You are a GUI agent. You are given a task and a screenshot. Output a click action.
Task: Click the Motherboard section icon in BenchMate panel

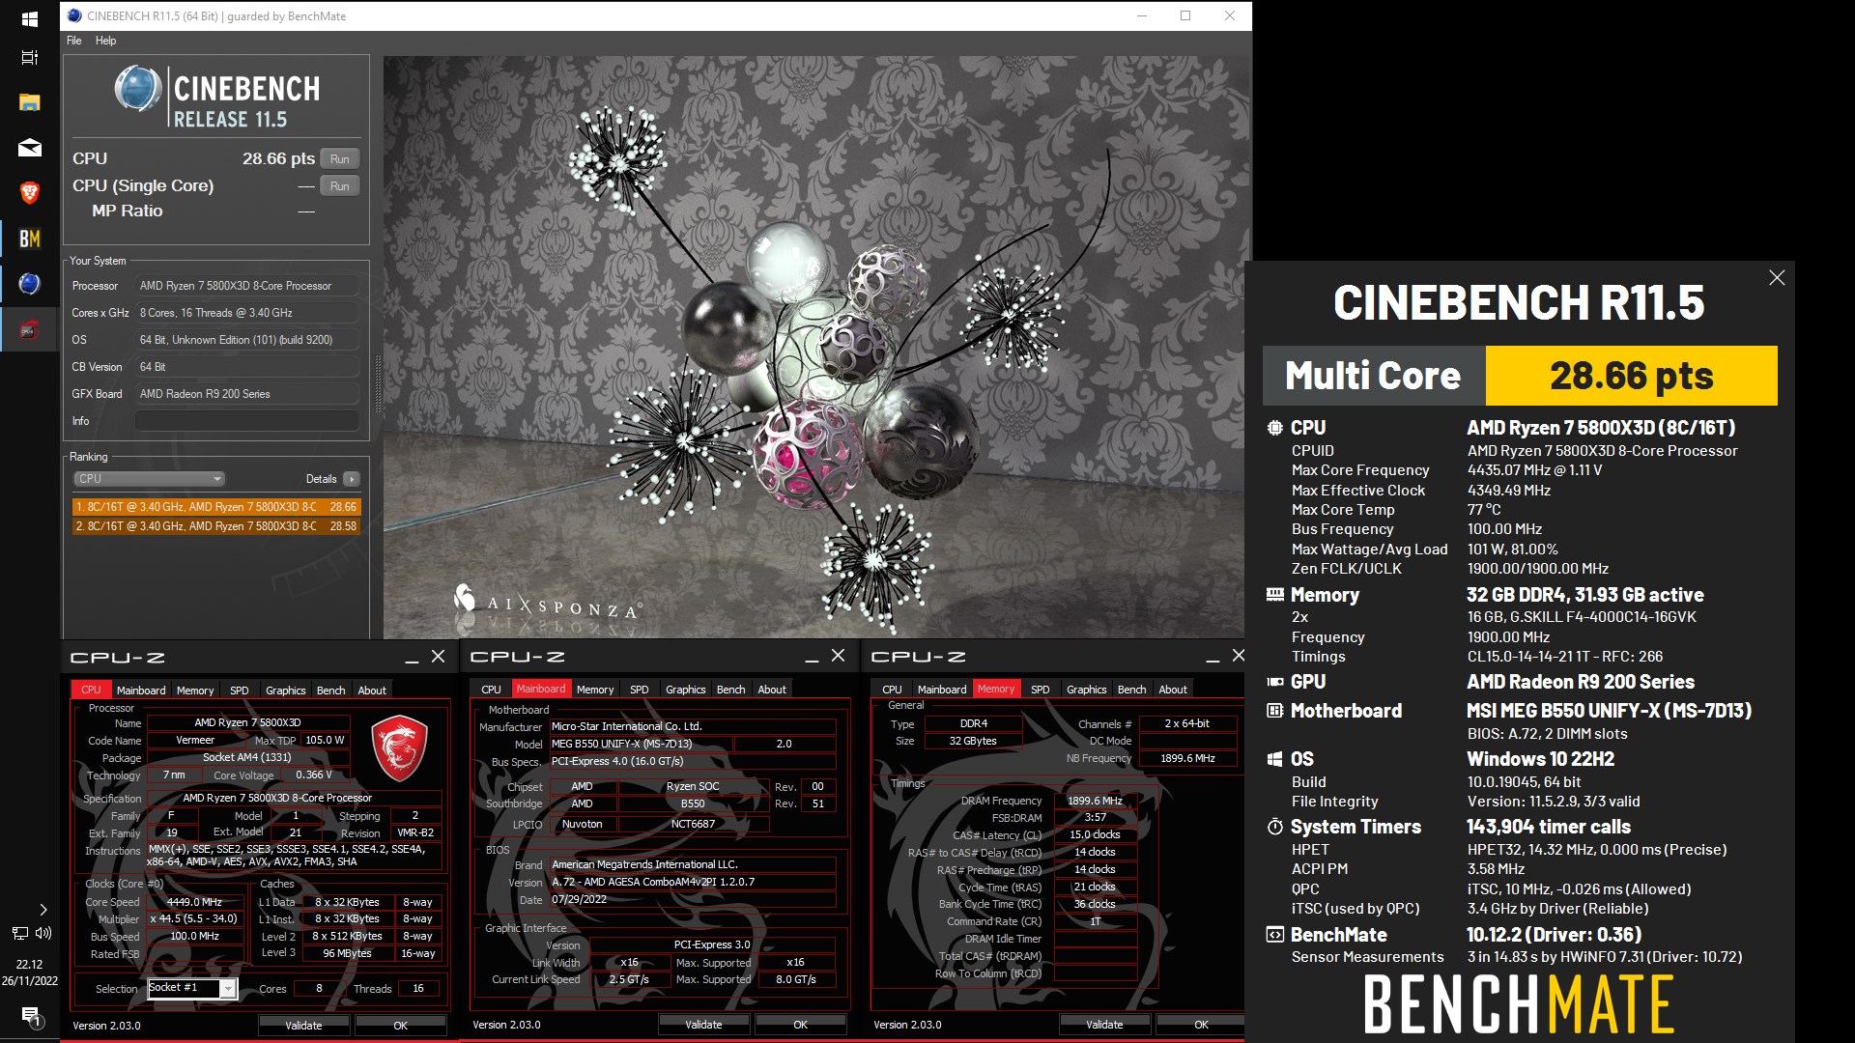(1275, 711)
